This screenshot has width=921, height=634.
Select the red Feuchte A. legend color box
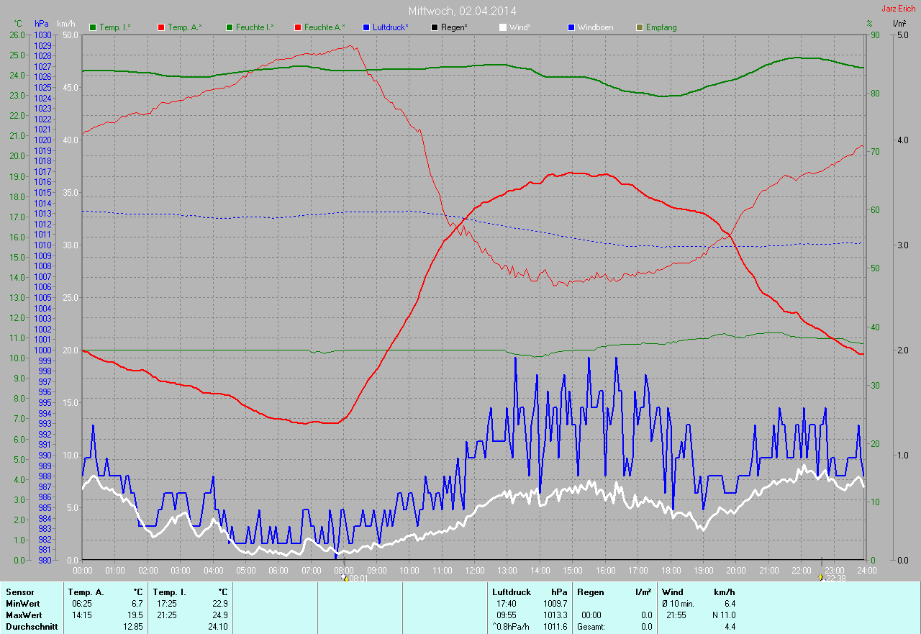tap(297, 27)
